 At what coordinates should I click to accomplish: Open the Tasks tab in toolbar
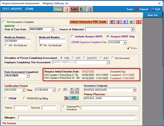click(x=74, y=9)
